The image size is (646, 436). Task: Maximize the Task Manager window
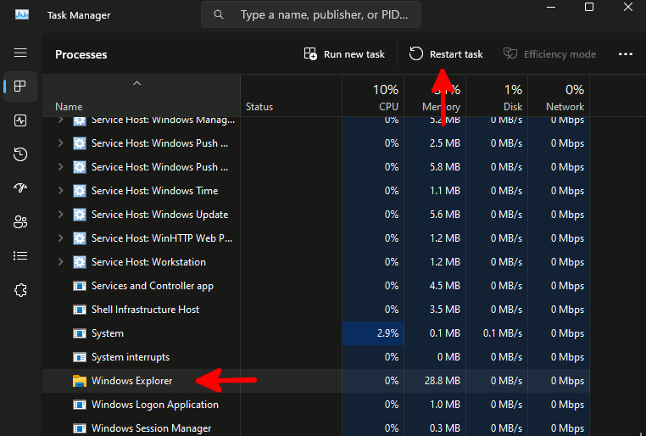[x=589, y=7]
